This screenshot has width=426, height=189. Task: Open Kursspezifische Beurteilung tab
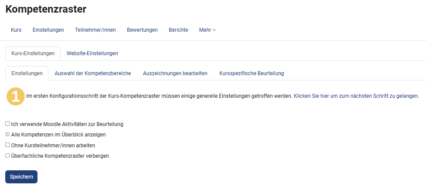click(x=252, y=73)
